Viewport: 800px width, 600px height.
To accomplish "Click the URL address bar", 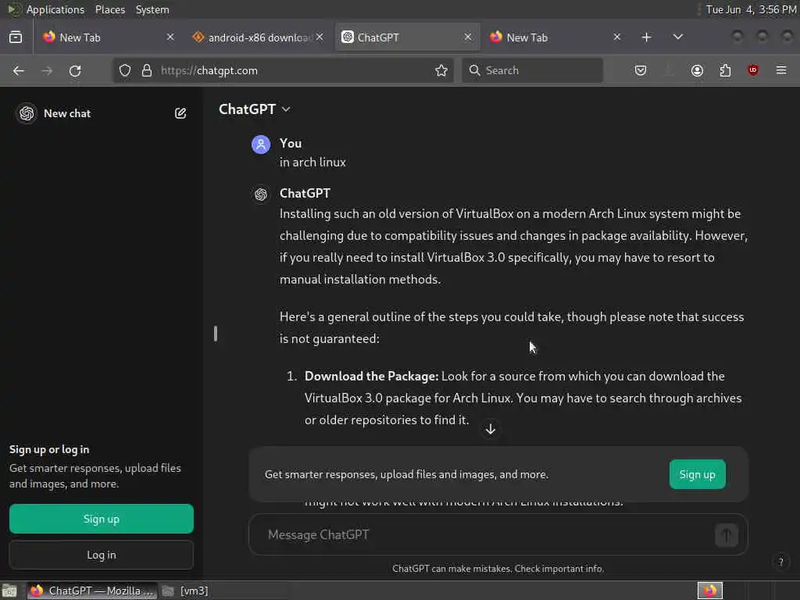I will tap(283, 70).
